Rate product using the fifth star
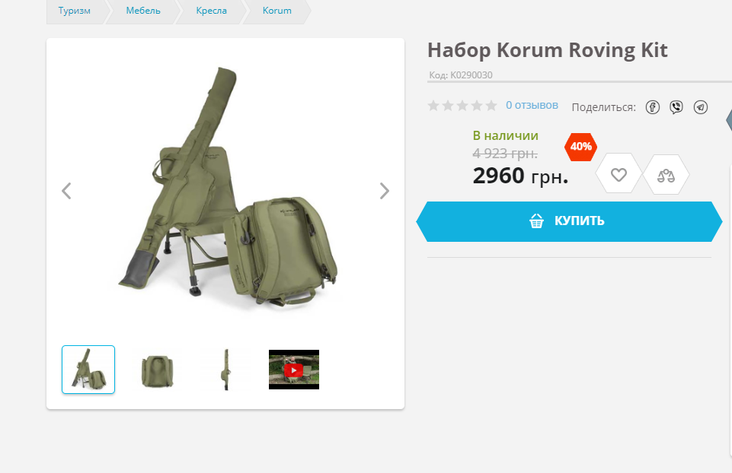The width and height of the screenshot is (732, 473). 491,105
